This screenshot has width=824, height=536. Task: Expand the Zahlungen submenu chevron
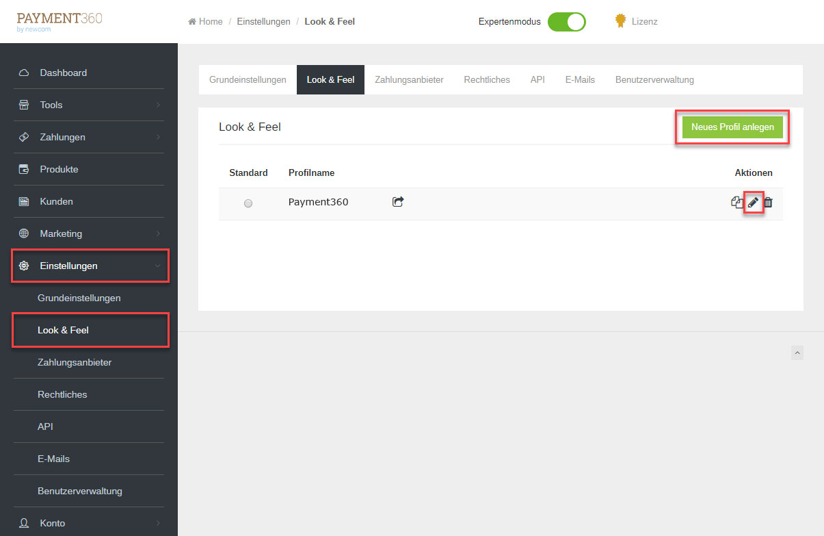click(x=157, y=137)
